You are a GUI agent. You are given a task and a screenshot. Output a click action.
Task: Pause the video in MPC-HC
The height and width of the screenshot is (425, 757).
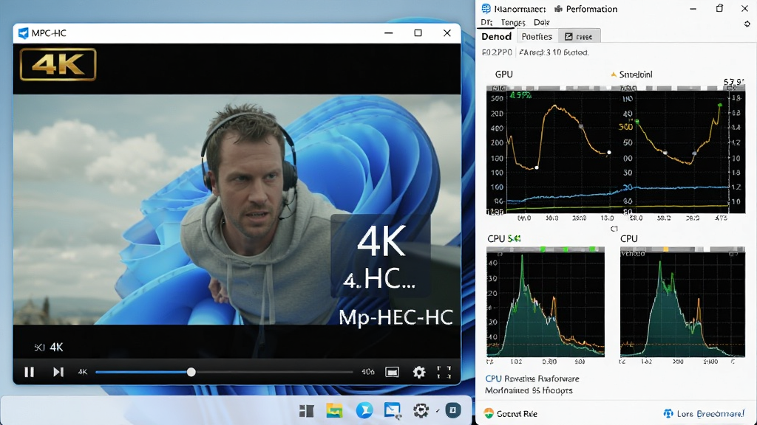pyautogui.click(x=29, y=372)
